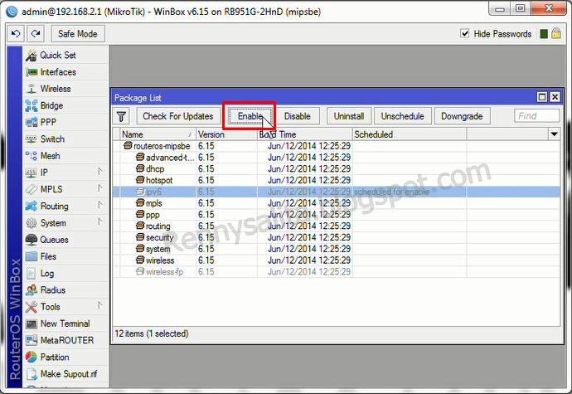This screenshot has width=572, height=394.
Task: Toggle the Hide Passwords checkbox
Action: point(465,34)
